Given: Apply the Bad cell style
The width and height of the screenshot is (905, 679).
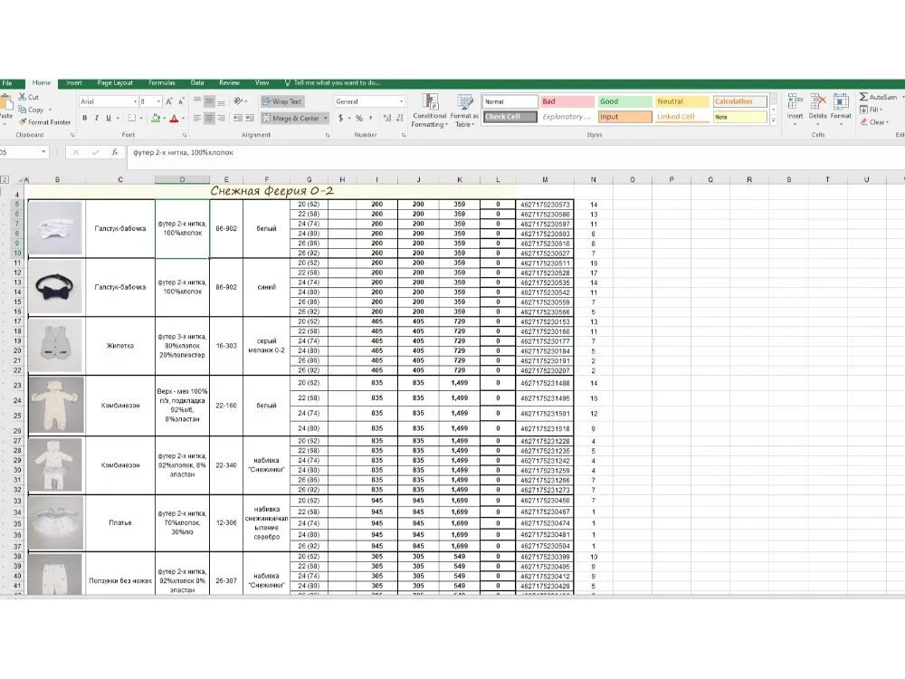Looking at the screenshot, I should tap(567, 101).
